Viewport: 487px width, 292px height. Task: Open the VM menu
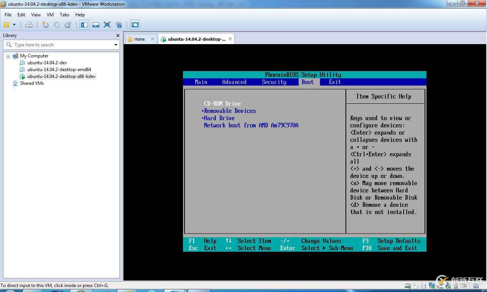click(50, 14)
